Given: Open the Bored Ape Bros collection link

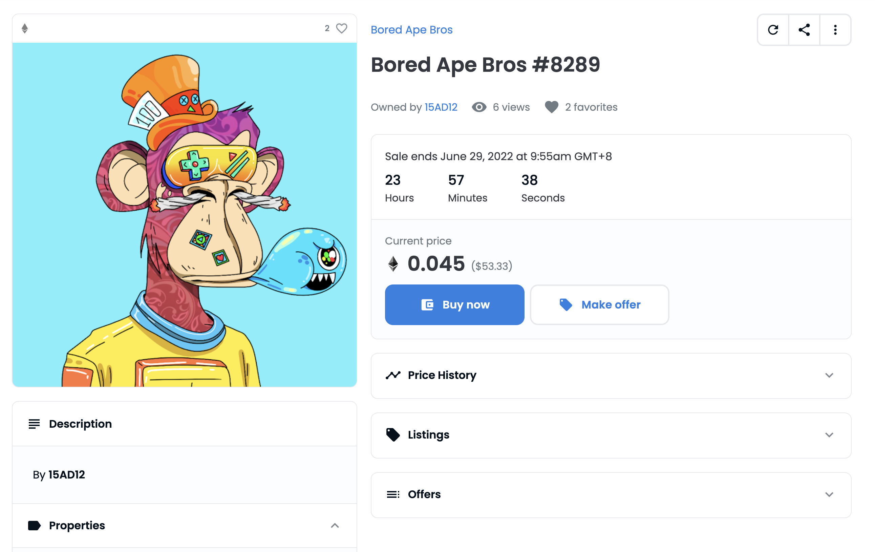Looking at the screenshot, I should coord(411,30).
